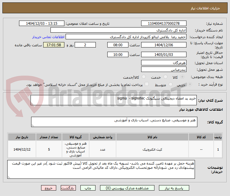Click the تاریخ نیاز column header
This screenshot has height=196, width=230.
(x=22, y=137)
